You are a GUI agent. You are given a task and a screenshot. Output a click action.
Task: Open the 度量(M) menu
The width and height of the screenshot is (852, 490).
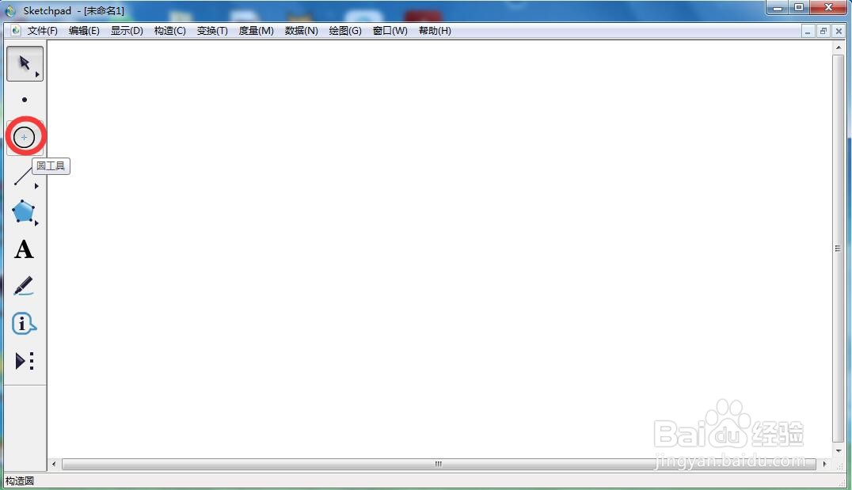click(257, 31)
